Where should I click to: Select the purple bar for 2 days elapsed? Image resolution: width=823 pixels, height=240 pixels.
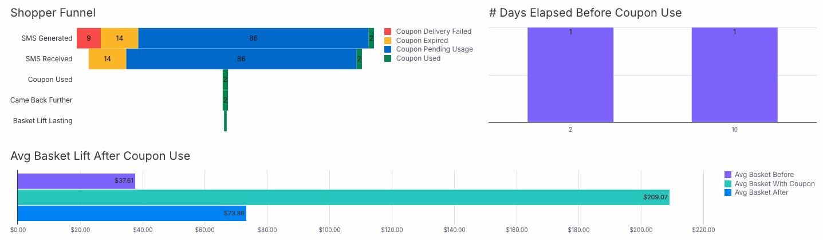pyautogui.click(x=570, y=74)
